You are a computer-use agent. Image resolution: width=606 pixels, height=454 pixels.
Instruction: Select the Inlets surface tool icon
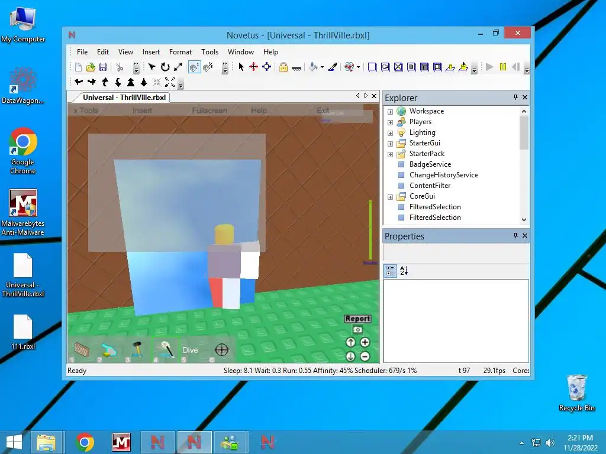[x=424, y=67]
